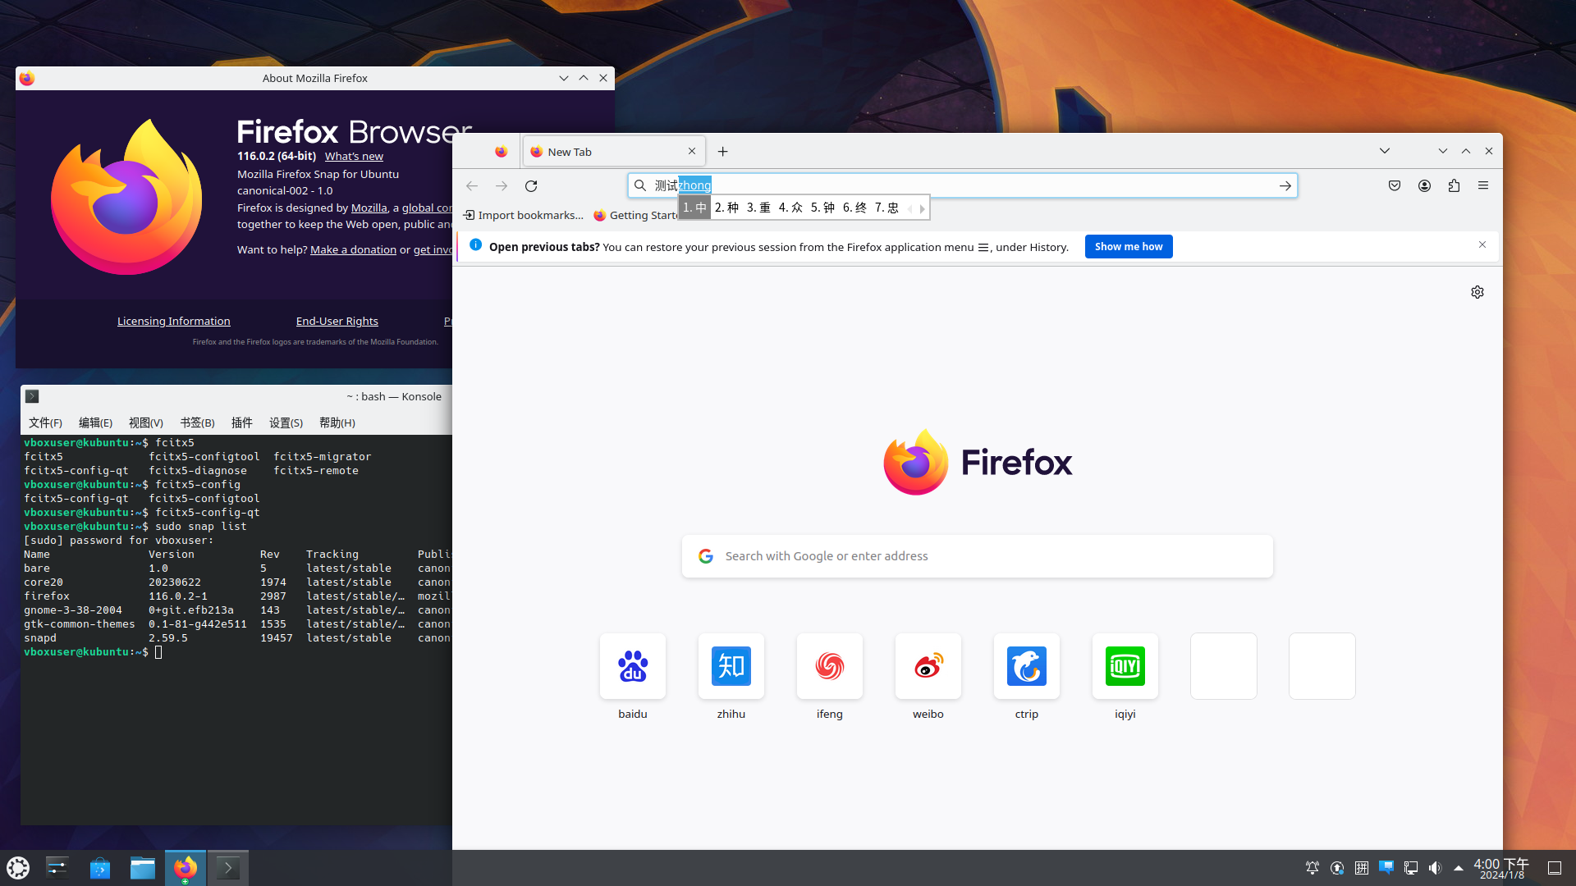Open Konsole 视图(V) menu

click(145, 423)
